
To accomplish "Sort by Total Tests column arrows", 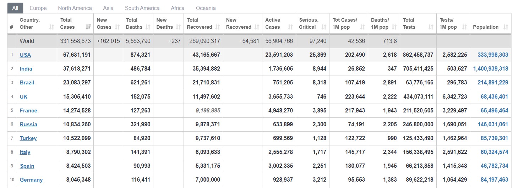I will point(431,27).
